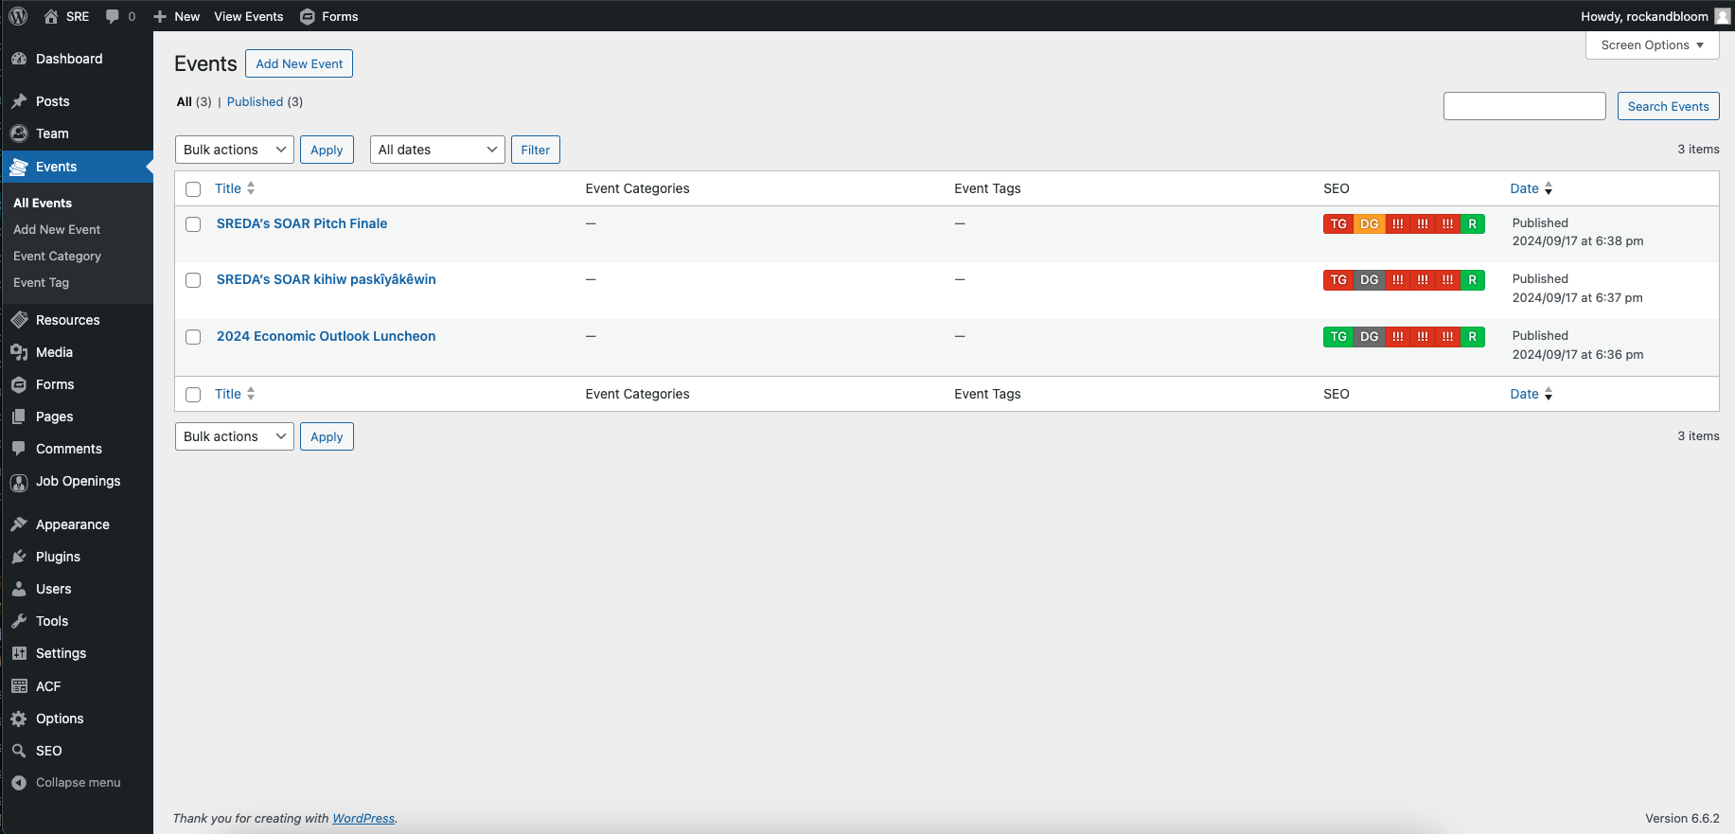Go to Event Tag submenu item
This screenshot has height=834, width=1735.
tap(41, 283)
